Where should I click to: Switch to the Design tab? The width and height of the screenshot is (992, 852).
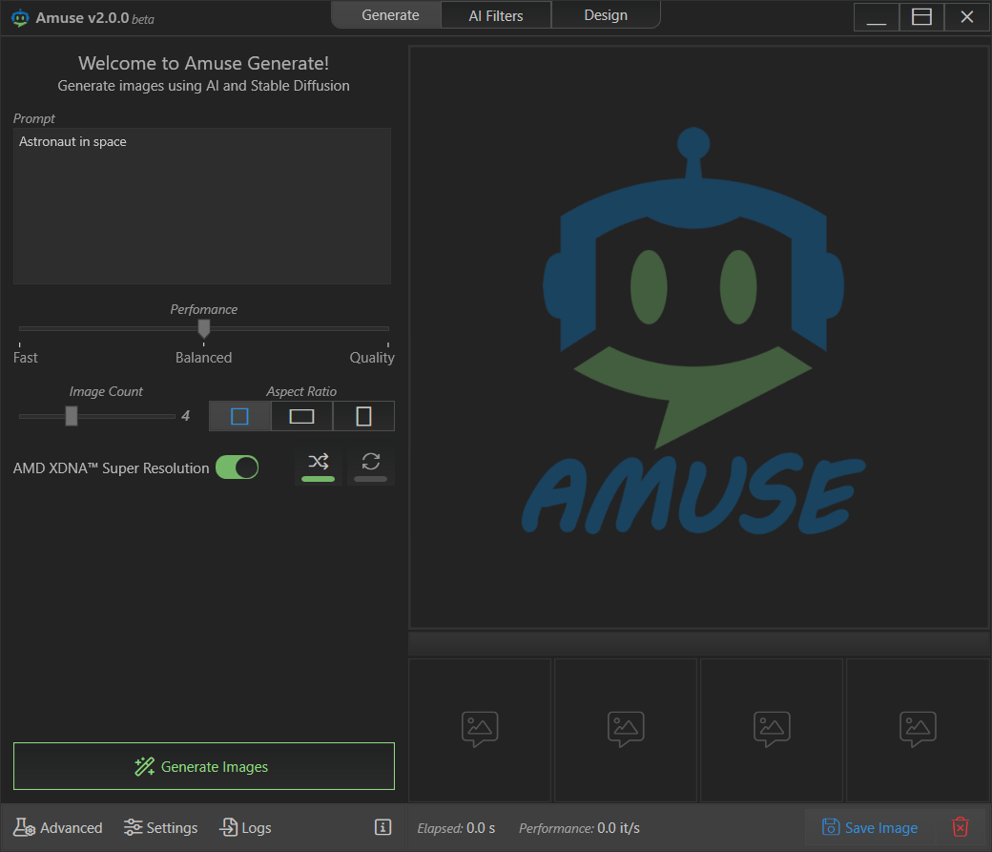(x=606, y=15)
